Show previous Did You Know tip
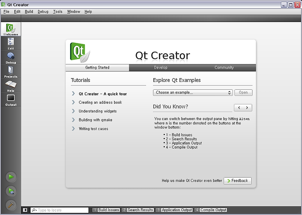 (x=239, y=107)
